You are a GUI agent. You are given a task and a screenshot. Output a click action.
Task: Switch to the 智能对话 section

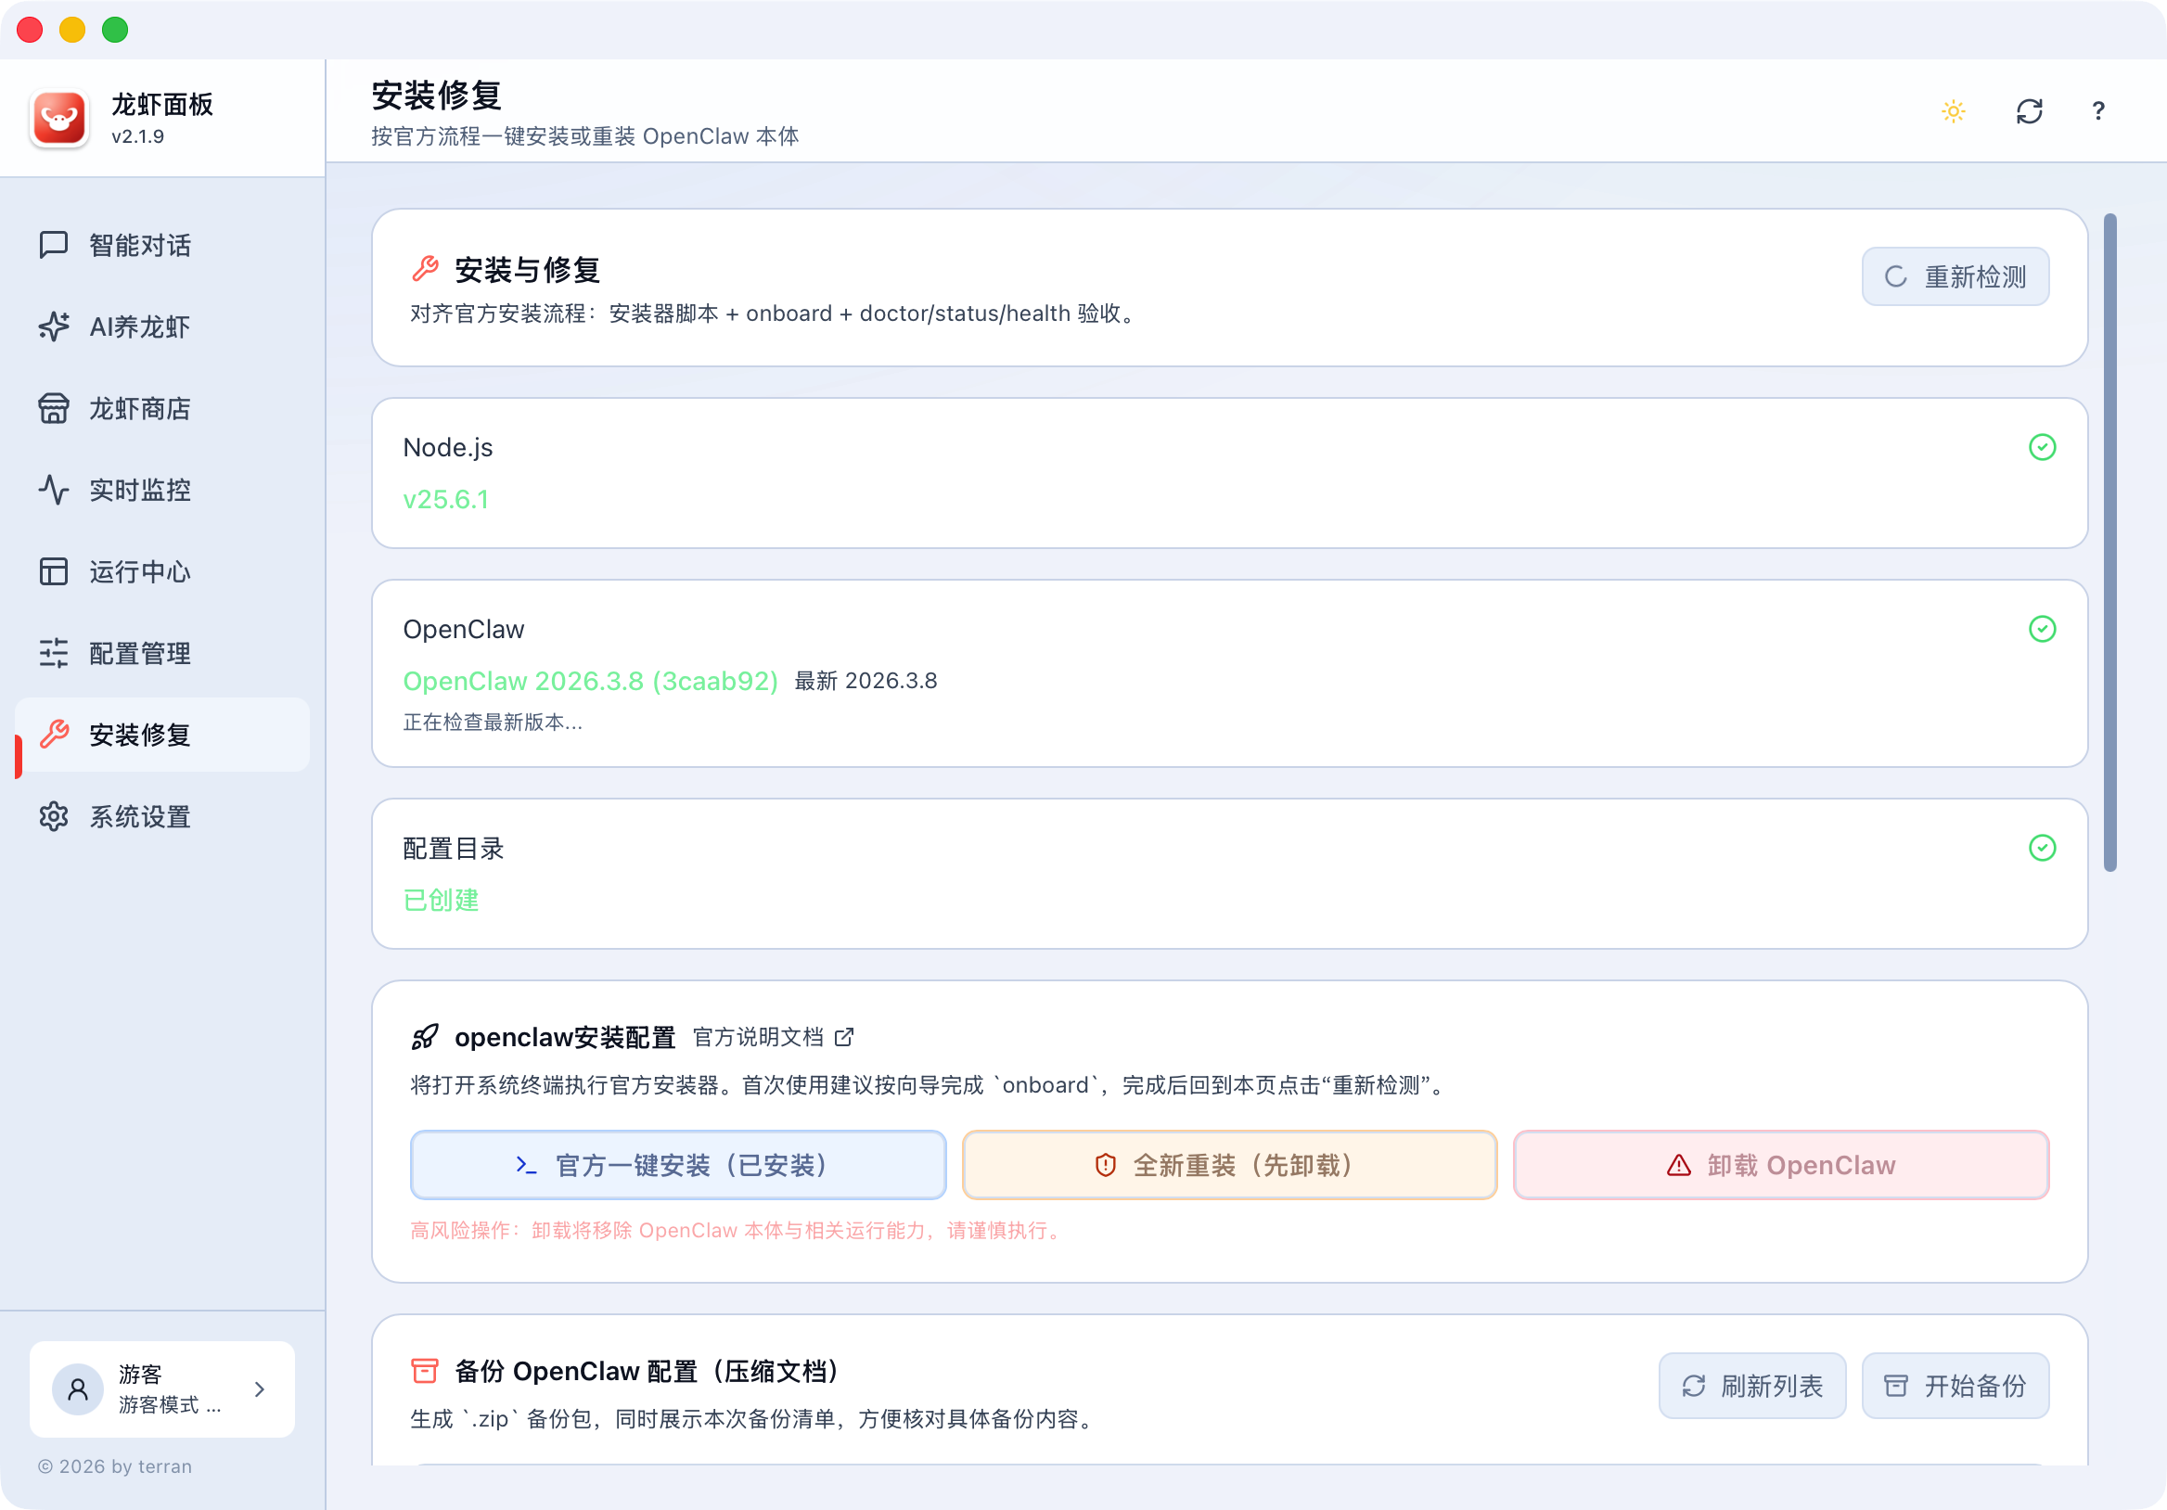[x=140, y=246]
